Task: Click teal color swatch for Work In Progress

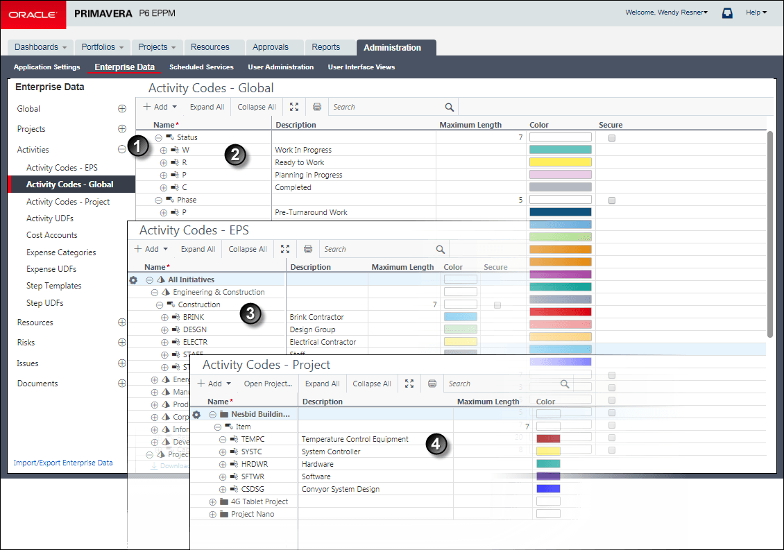Action: [561, 150]
